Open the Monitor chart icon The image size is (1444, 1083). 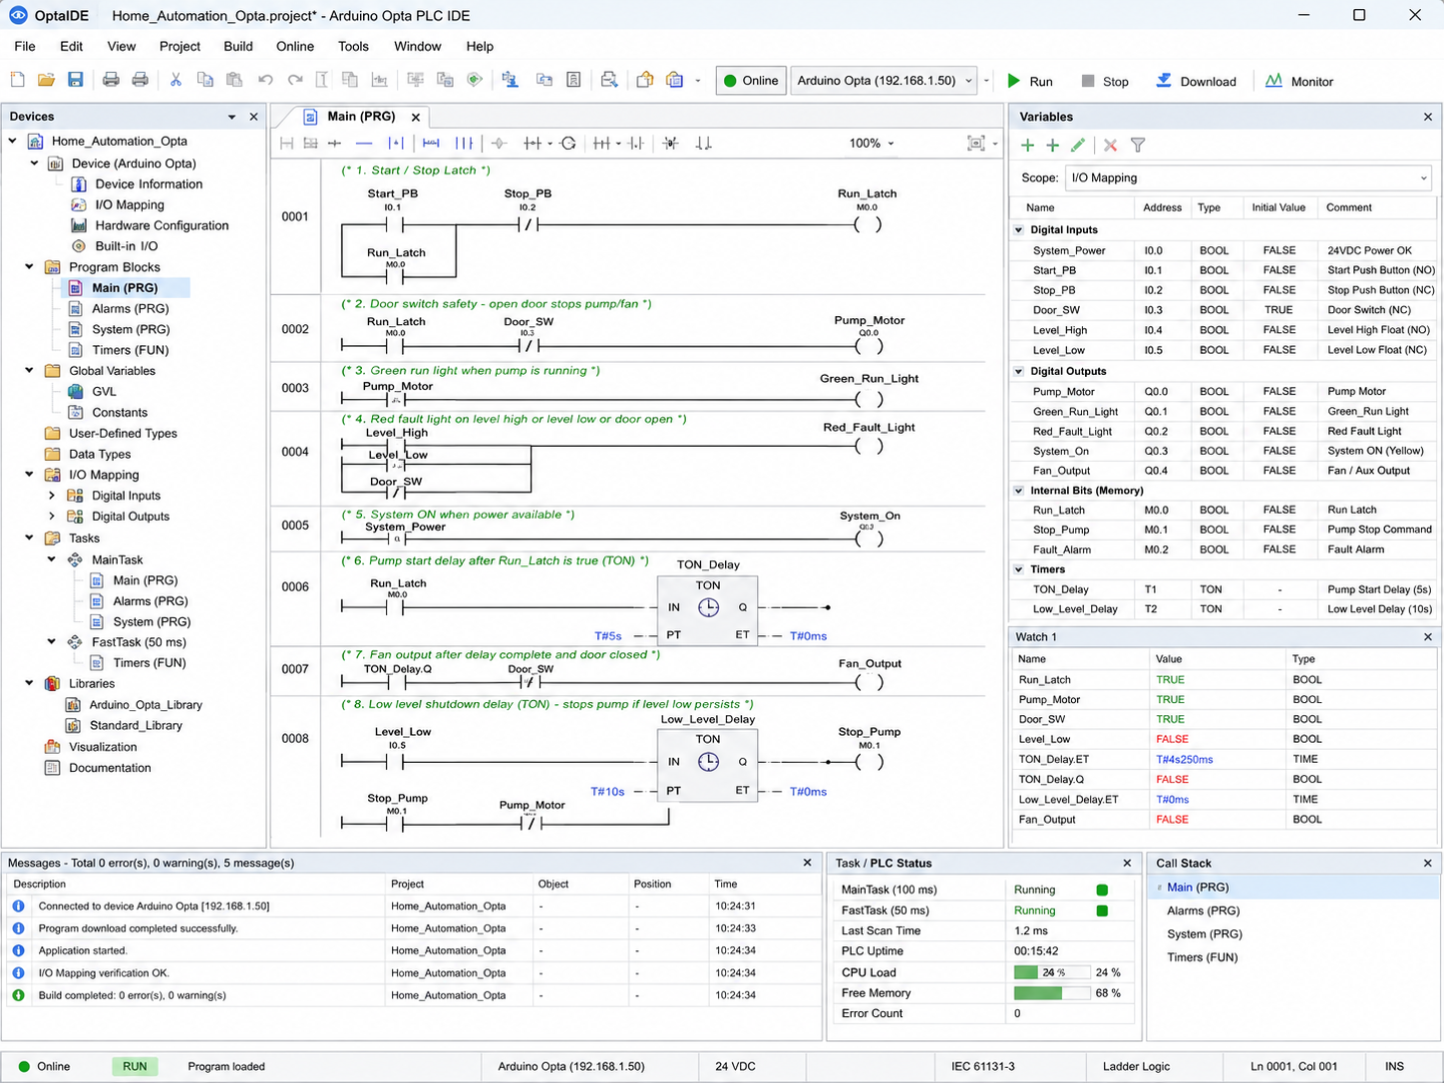pos(1273,81)
